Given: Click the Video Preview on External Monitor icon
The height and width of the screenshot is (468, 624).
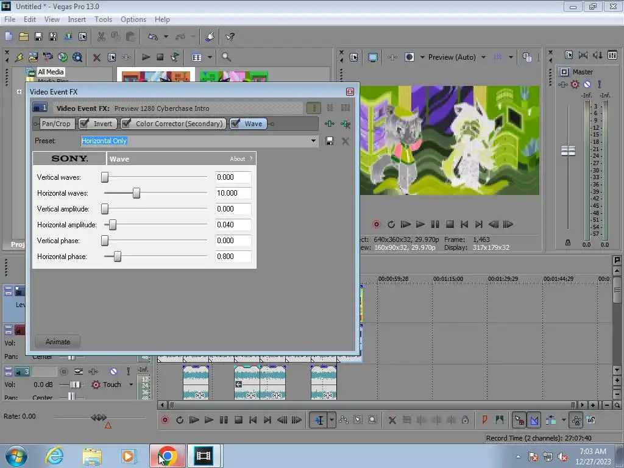Looking at the screenshot, I should [373, 57].
